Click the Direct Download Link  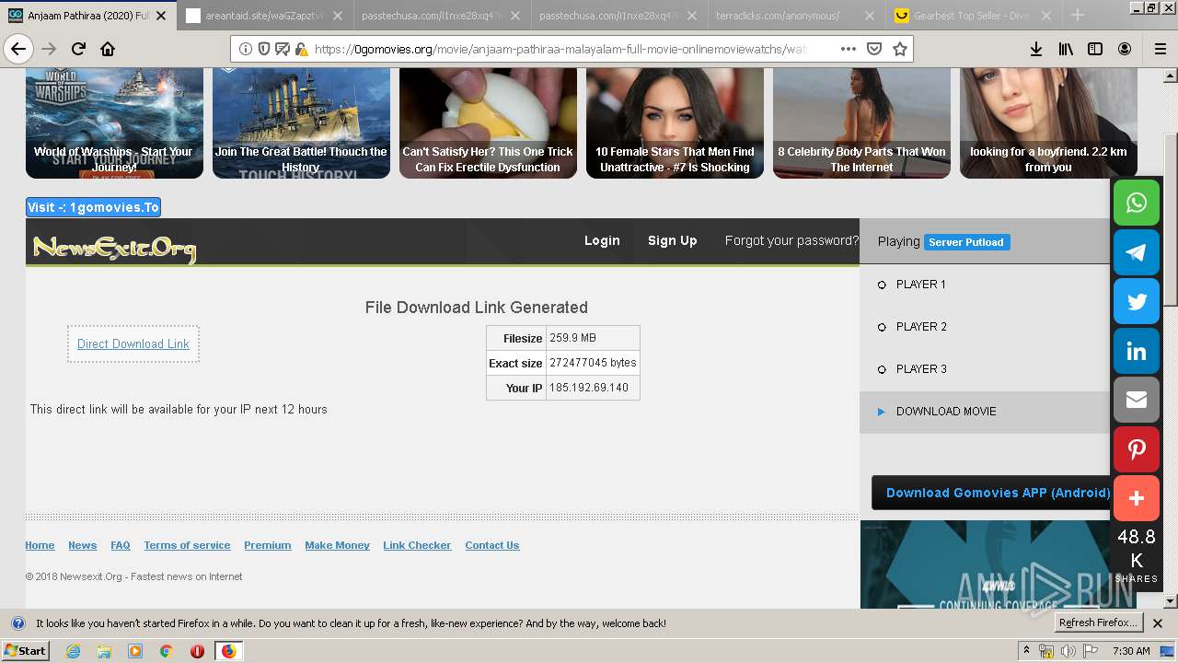point(133,343)
